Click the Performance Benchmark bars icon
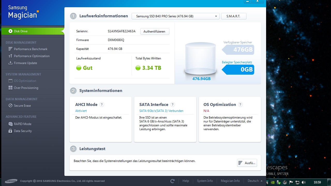 point(10,49)
